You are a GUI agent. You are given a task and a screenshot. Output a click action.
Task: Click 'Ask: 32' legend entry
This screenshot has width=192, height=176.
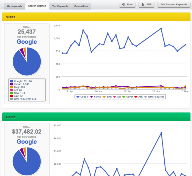pos(18,96)
